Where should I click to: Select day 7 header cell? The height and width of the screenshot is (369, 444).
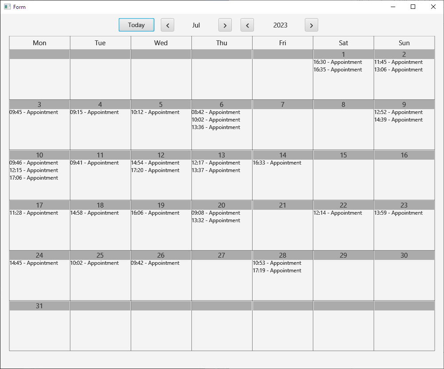coord(283,105)
